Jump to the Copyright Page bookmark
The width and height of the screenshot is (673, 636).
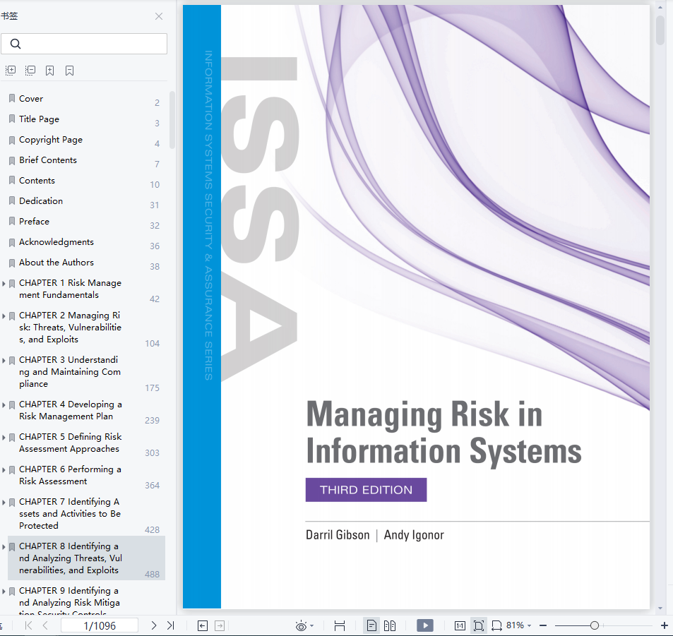(51, 140)
